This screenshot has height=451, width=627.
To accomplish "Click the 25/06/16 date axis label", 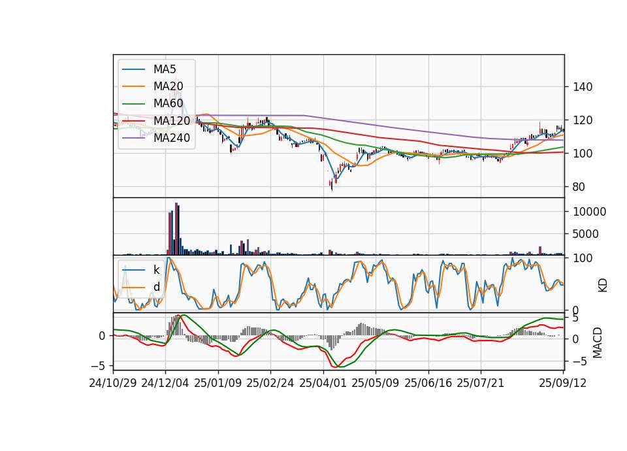I will pos(428,383).
